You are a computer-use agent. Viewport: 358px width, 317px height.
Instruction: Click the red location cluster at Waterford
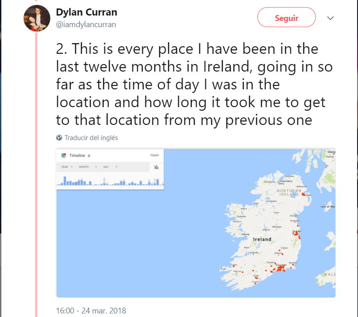pyautogui.click(x=281, y=268)
